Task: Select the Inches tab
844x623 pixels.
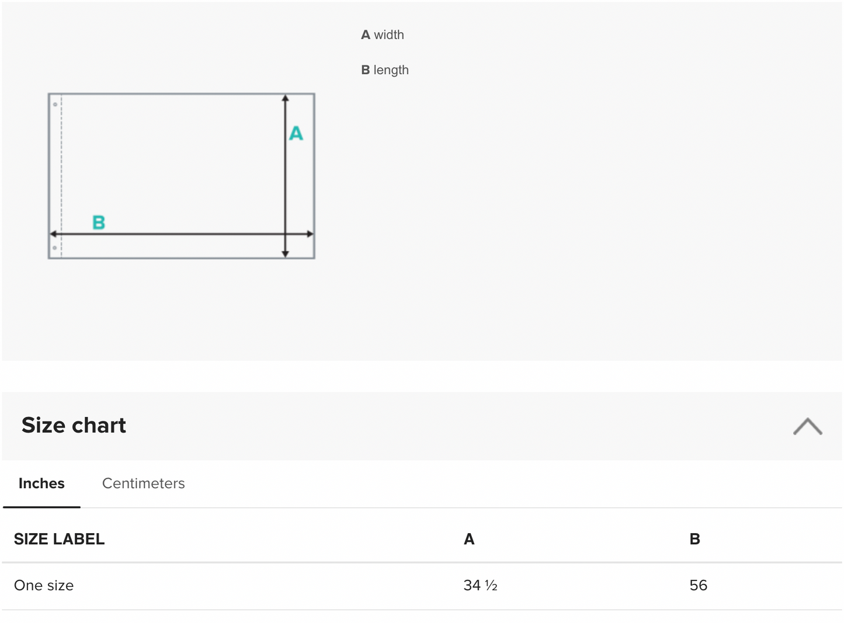Action: (41, 483)
